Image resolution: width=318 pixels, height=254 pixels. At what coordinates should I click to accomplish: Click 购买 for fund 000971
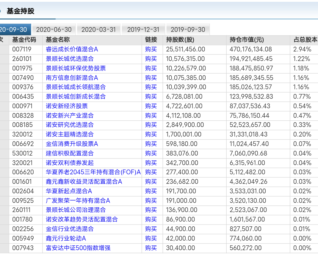(151, 106)
